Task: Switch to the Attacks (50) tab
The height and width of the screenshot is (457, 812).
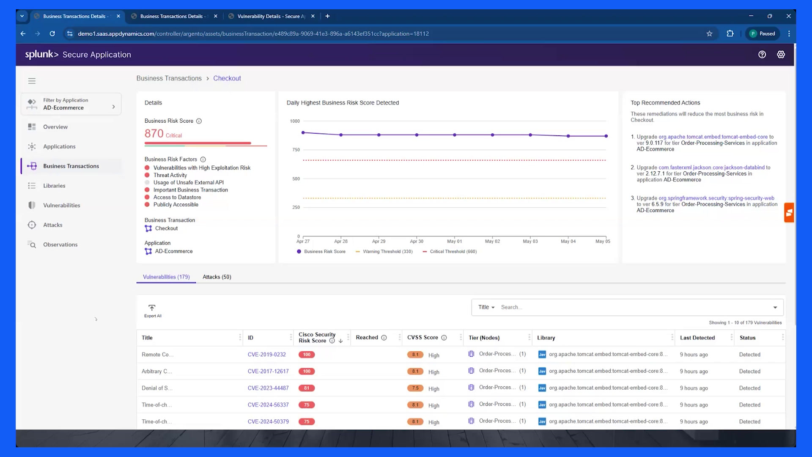Action: click(x=217, y=277)
